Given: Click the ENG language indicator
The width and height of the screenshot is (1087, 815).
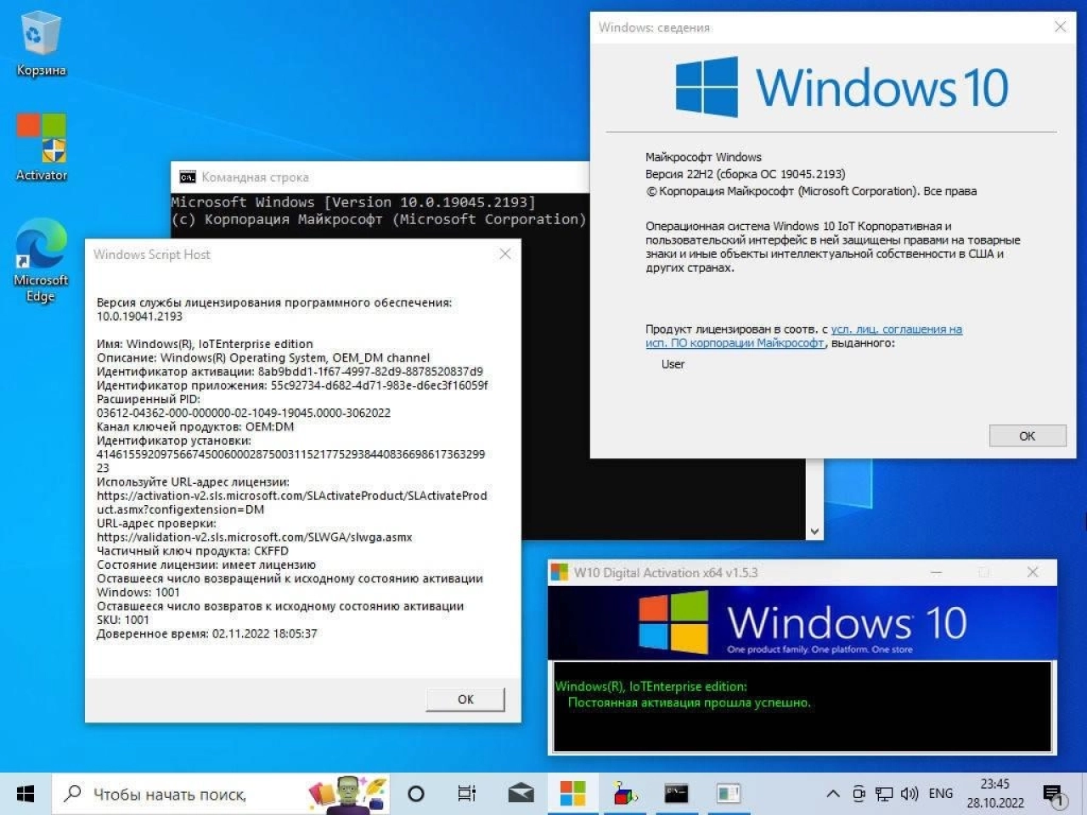Looking at the screenshot, I should pos(941,794).
